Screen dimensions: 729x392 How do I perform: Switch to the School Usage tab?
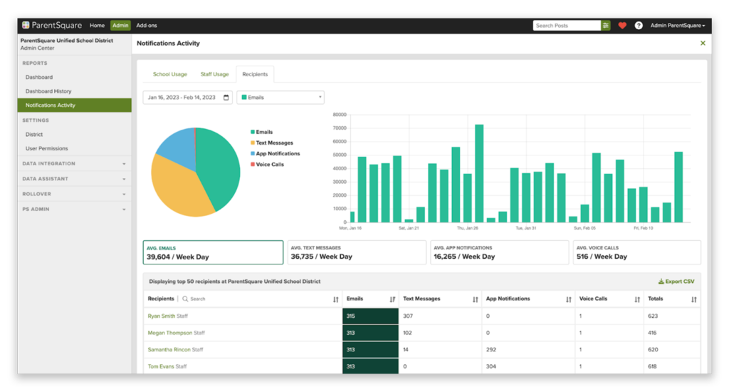[x=169, y=75]
